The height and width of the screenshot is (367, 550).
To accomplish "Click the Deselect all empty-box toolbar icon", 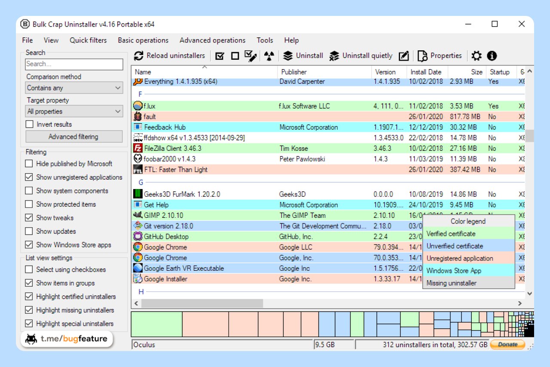I will tap(235, 56).
